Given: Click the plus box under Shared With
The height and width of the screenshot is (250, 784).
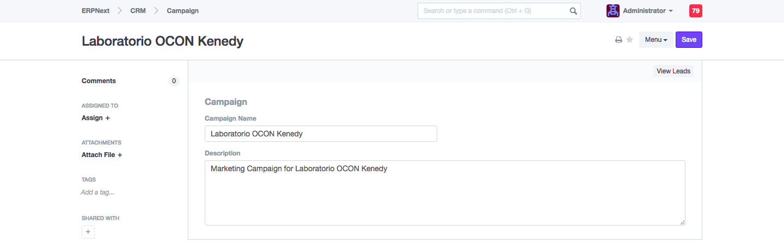Looking at the screenshot, I should (x=88, y=232).
